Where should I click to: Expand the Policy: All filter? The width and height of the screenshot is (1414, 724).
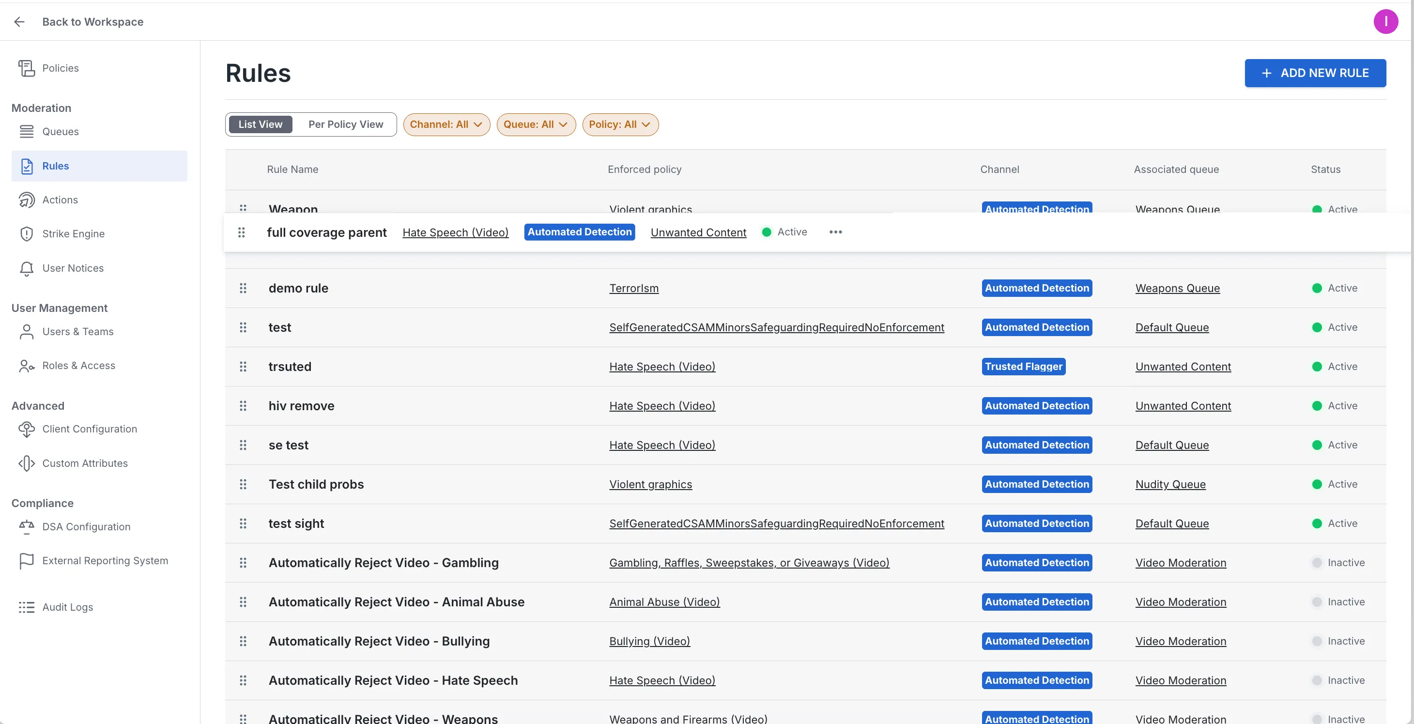click(620, 124)
